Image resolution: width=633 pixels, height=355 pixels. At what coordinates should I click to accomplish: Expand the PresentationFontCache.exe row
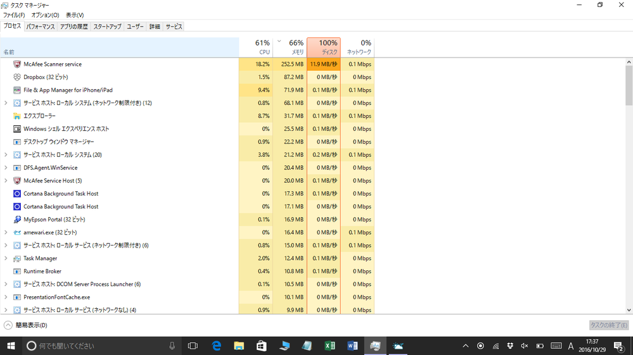tap(6, 297)
